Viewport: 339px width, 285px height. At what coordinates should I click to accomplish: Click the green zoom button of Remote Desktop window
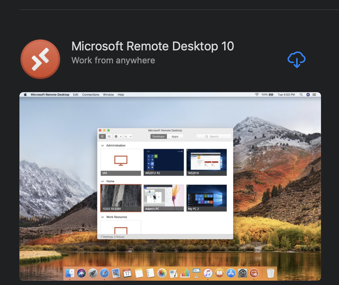(x=109, y=130)
